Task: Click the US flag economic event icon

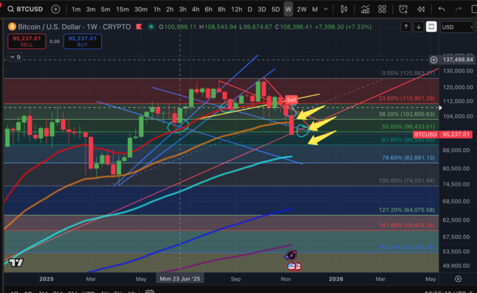Action: click(291, 267)
